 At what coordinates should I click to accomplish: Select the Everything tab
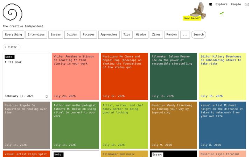[13, 35]
